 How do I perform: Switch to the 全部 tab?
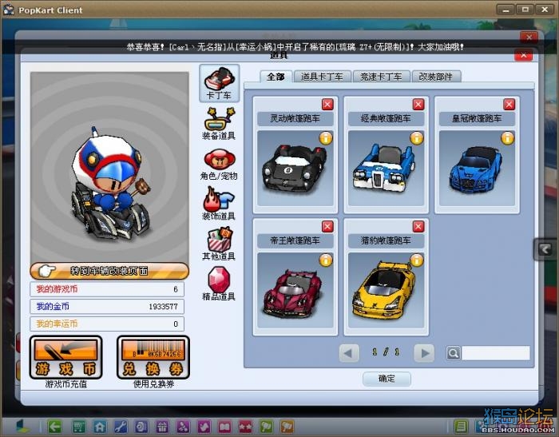pos(276,77)
